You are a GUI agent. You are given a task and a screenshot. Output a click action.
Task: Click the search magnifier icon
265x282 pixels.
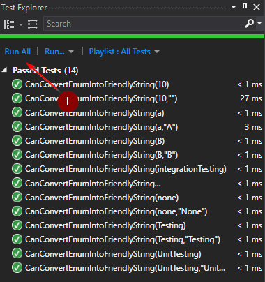point(249,24)
